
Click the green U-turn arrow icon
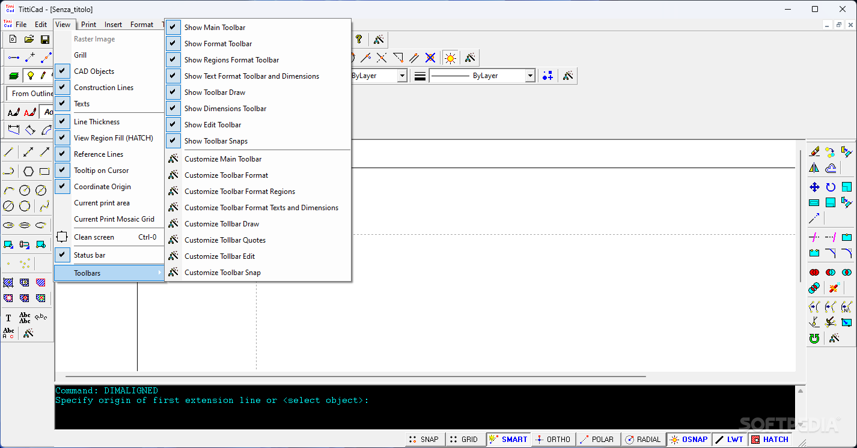tap(814, 338)
